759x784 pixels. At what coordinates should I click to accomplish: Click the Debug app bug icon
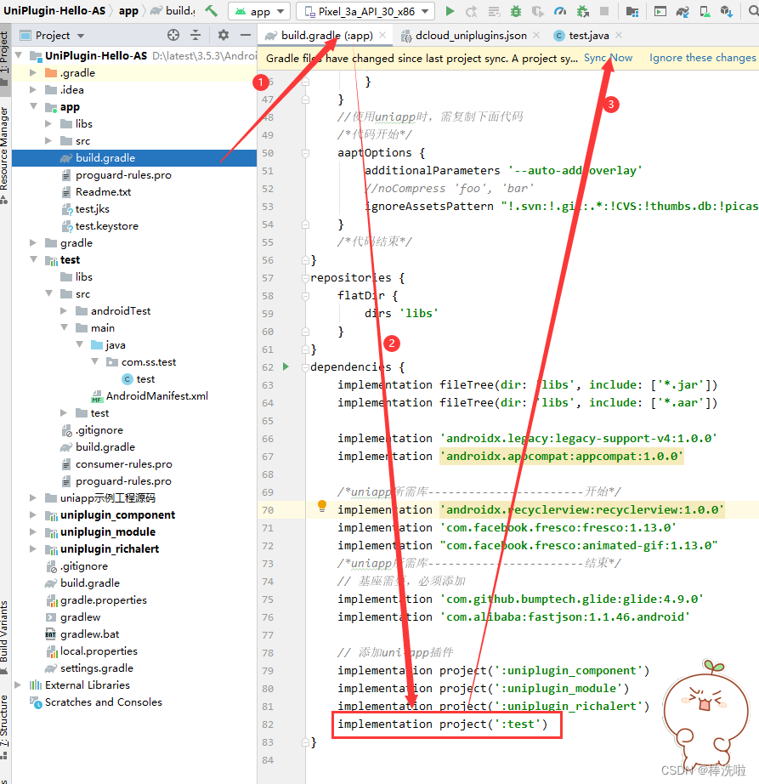point(515,12)
